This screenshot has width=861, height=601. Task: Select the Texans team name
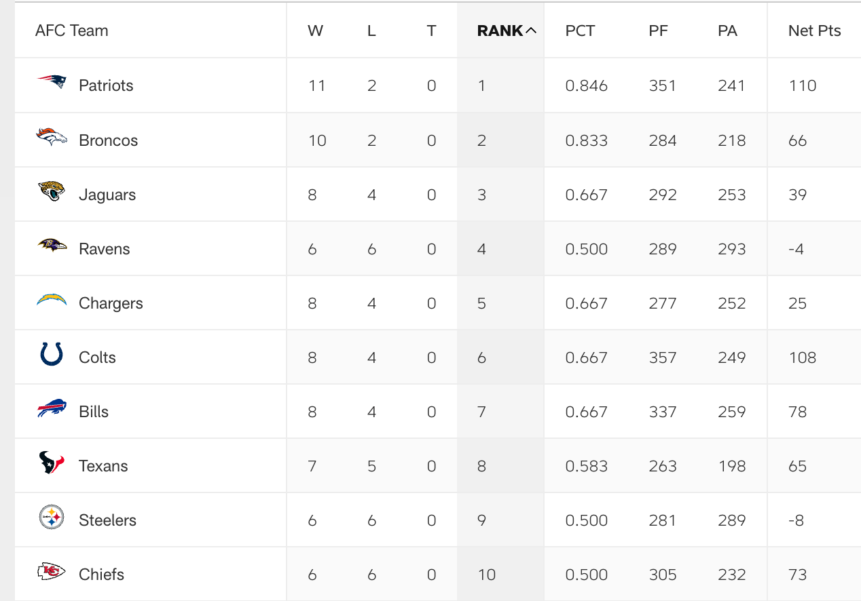[103, 466]
